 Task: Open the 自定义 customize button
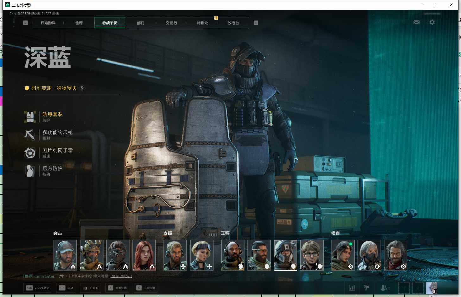point(91,288)
